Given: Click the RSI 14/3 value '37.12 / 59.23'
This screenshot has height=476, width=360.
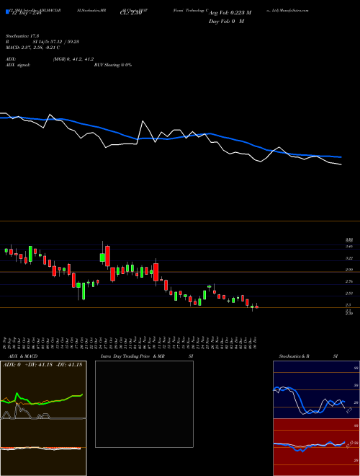Looking at the screenshot, I should [65, 42].
